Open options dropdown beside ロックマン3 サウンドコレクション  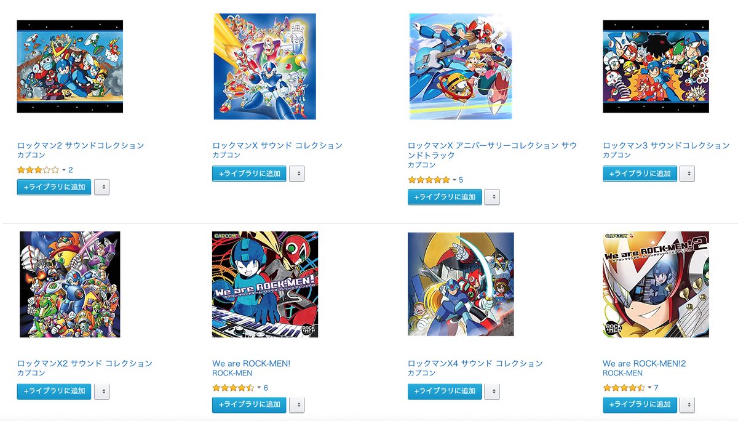[687, 174]
